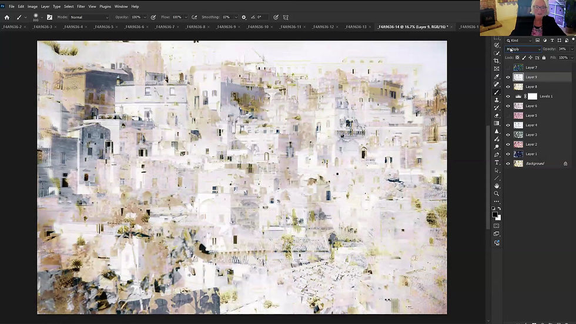The height and width of the screenshot is (324, 576).
Task: Select the Clone Stamp tool
Action: 497,100
